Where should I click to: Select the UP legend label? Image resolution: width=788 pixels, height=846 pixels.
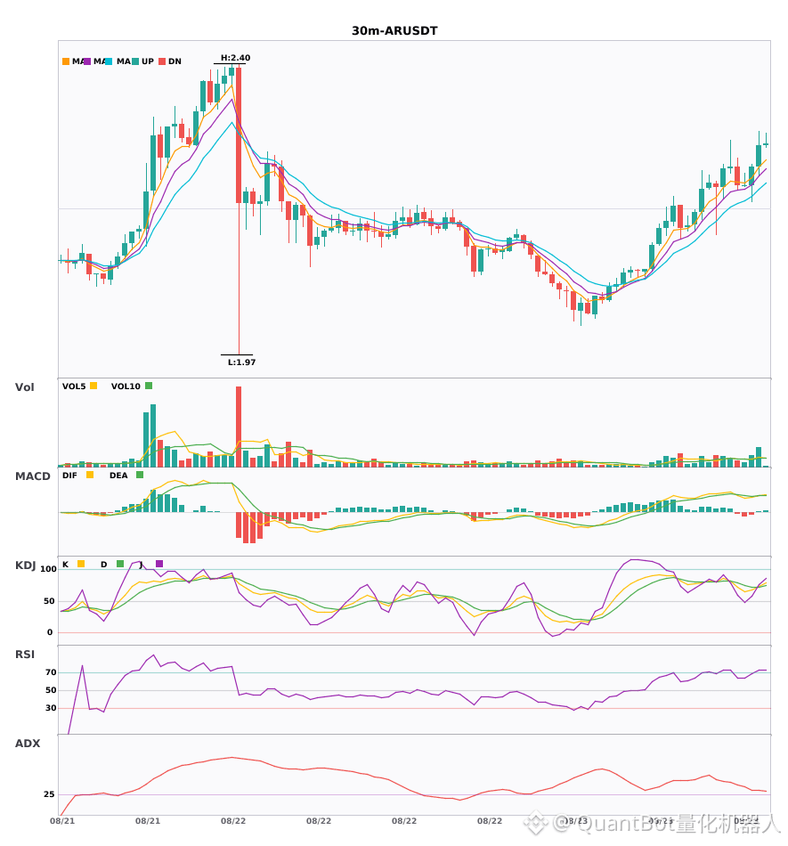coord(148,61)
